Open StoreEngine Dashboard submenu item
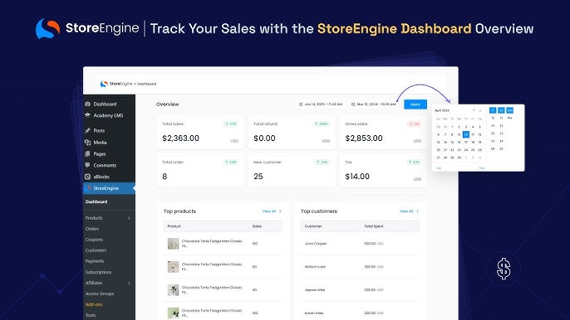 (96, 201)
